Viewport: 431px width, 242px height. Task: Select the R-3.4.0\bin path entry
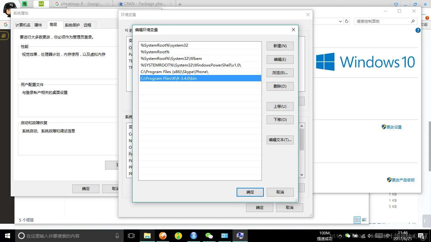point(200,78)
